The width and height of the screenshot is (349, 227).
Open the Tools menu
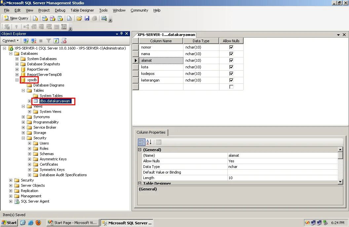(103, 10)
